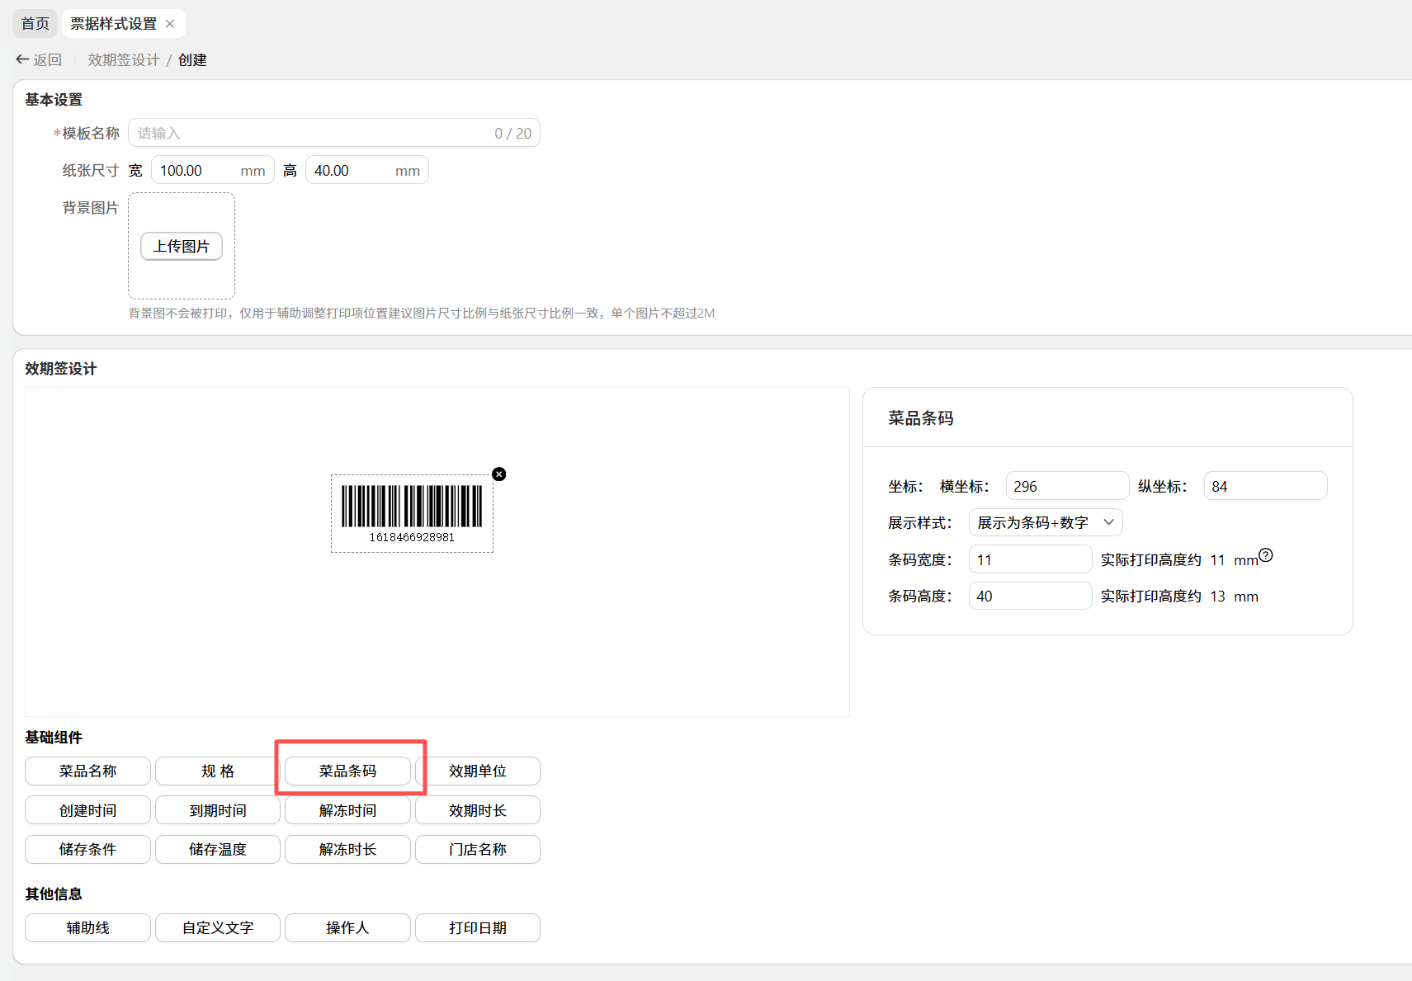Click the 菜品条码 panel heading
Image resolution: width=1412 pixels, height=981 pixels.
click(x=921, y=418)
